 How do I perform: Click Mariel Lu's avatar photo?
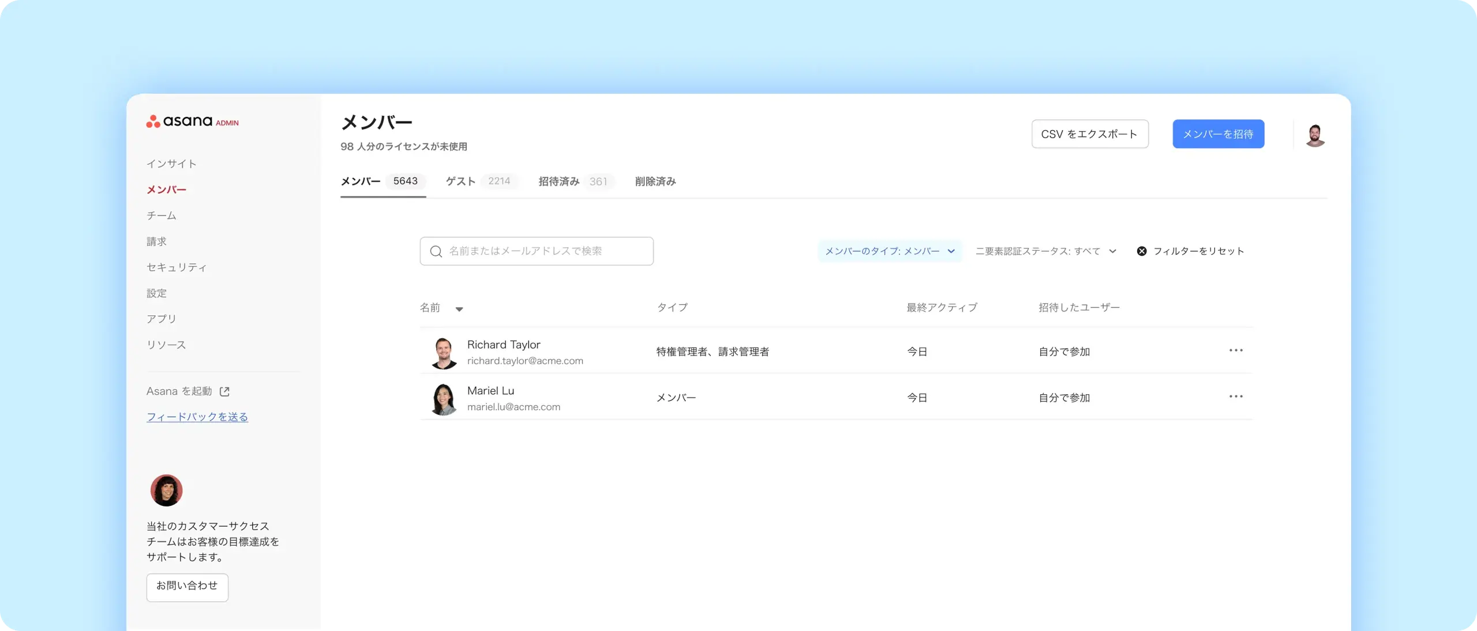(x=443, y=399)
